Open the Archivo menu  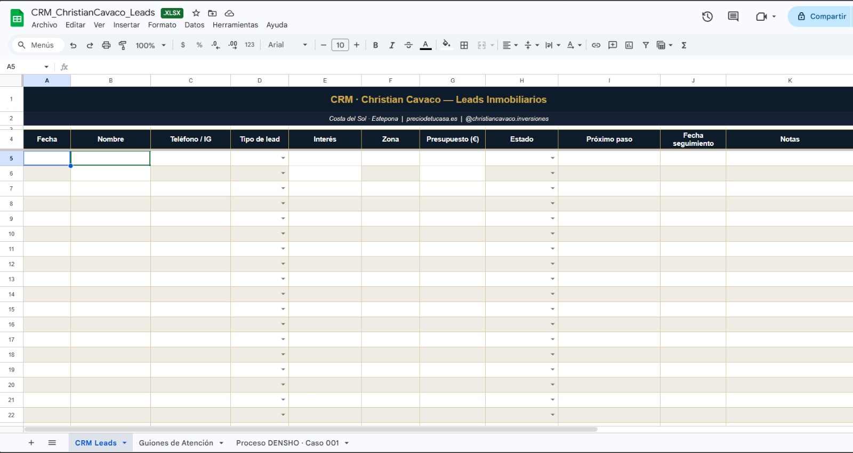(44, 25)
